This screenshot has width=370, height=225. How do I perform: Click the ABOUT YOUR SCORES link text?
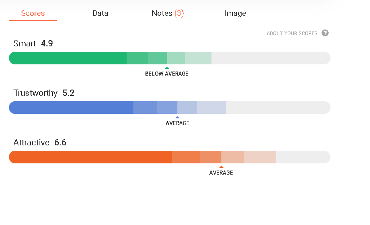[292, 33]
